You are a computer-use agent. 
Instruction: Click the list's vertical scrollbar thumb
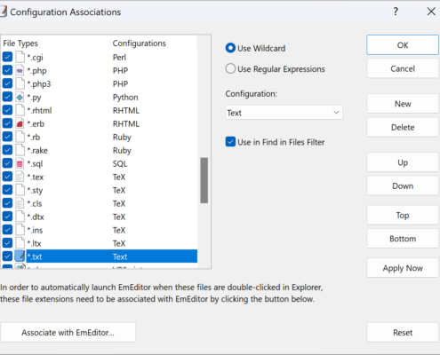coord(204,180)
